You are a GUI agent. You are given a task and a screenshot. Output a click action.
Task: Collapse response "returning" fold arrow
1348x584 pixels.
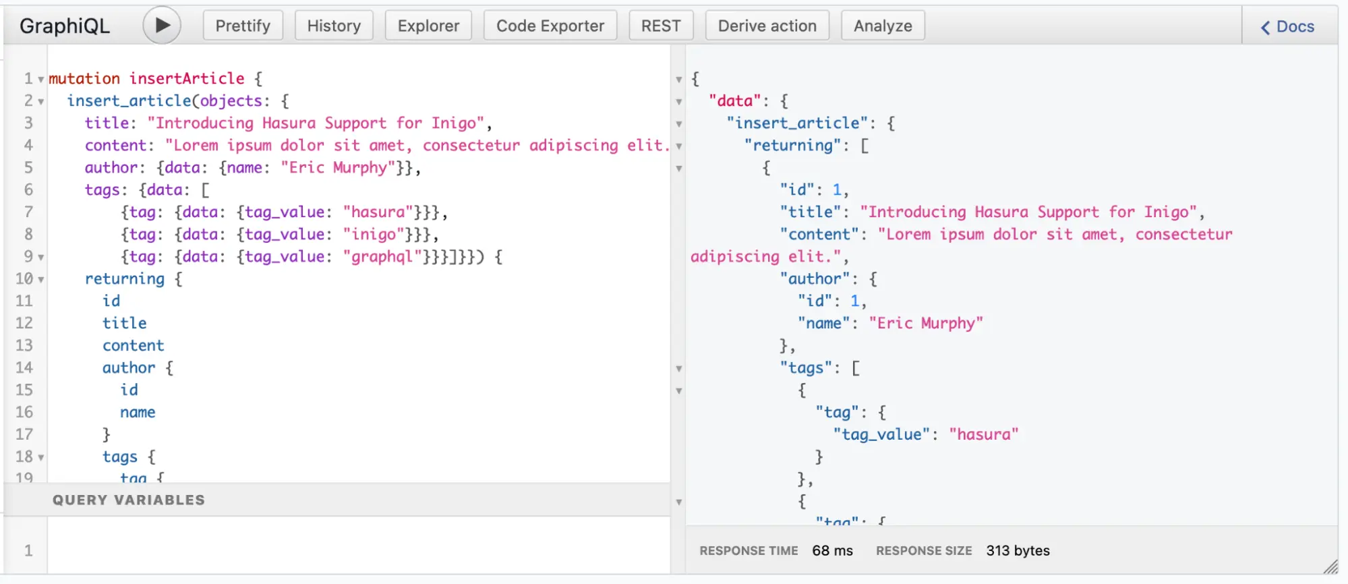pyautogui.click(x=679, y=146)
